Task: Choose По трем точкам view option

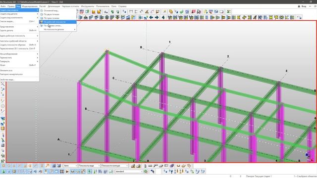Action: tap(58, 18)
